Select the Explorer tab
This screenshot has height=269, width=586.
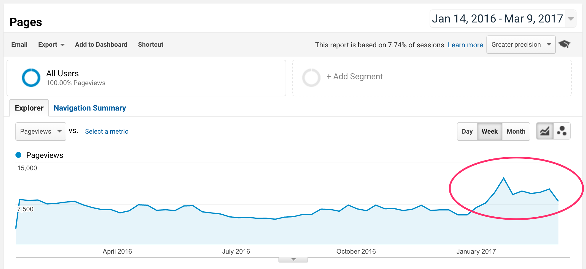click(29, 108)
